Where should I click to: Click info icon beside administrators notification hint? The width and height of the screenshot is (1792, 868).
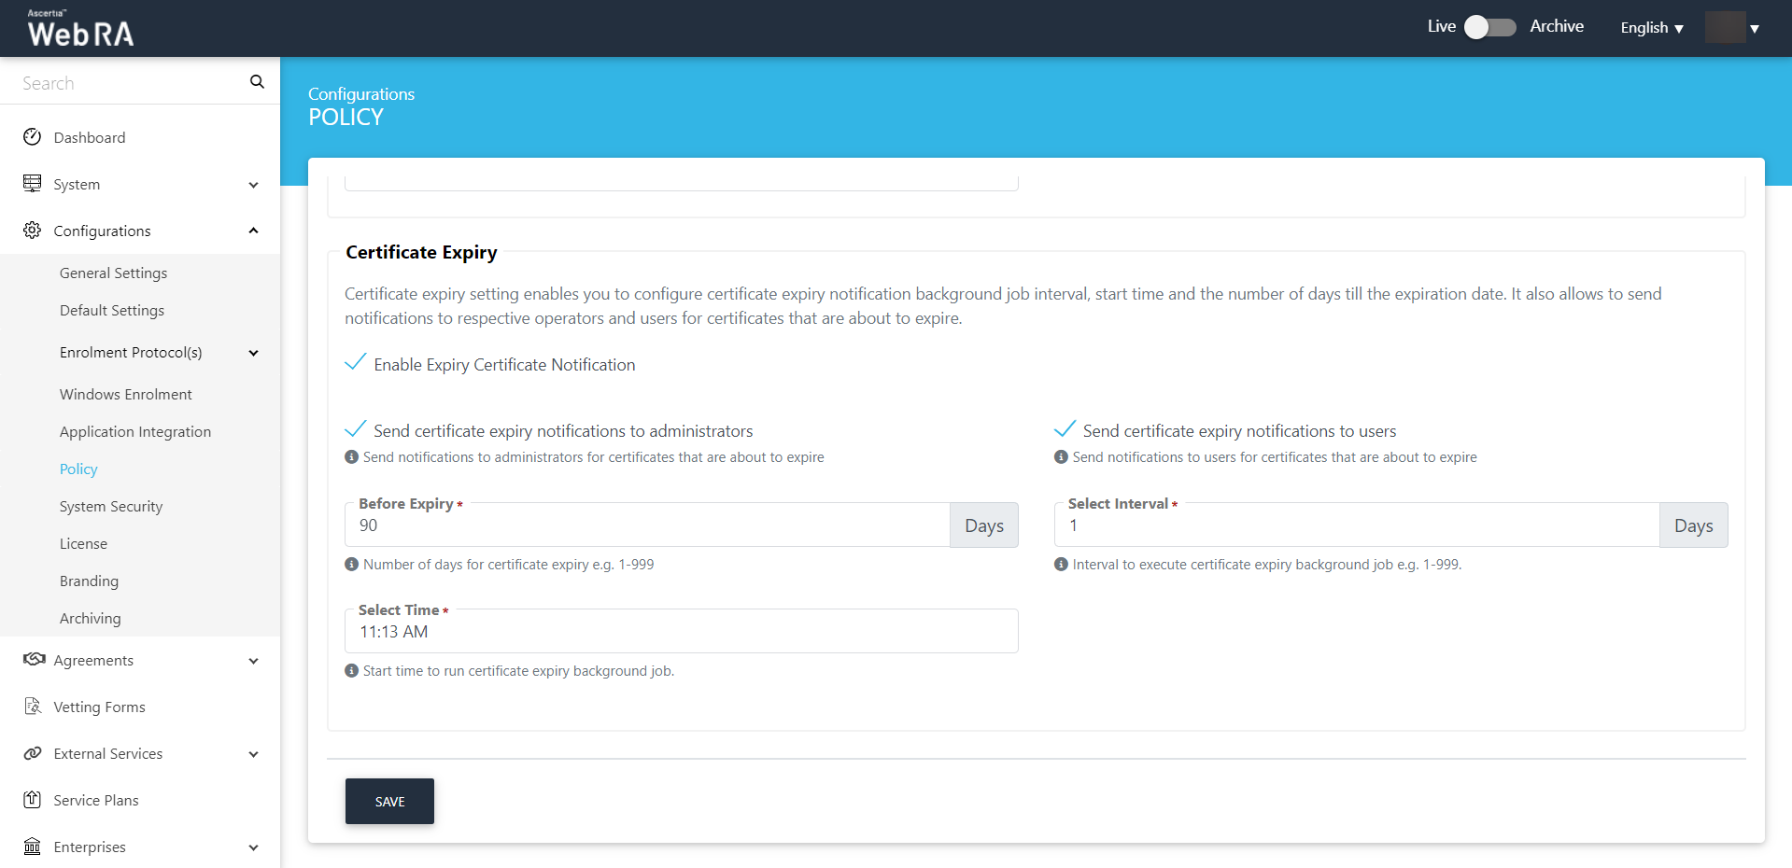(352, 457)
